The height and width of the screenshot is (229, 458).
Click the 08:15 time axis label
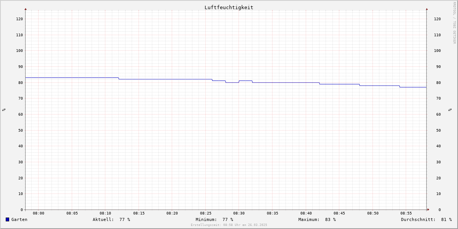(x=139, y=213)
